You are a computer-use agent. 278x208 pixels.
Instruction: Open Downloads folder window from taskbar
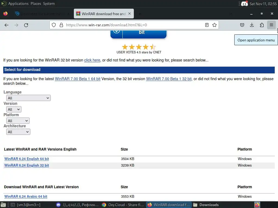tap(206, 205)
